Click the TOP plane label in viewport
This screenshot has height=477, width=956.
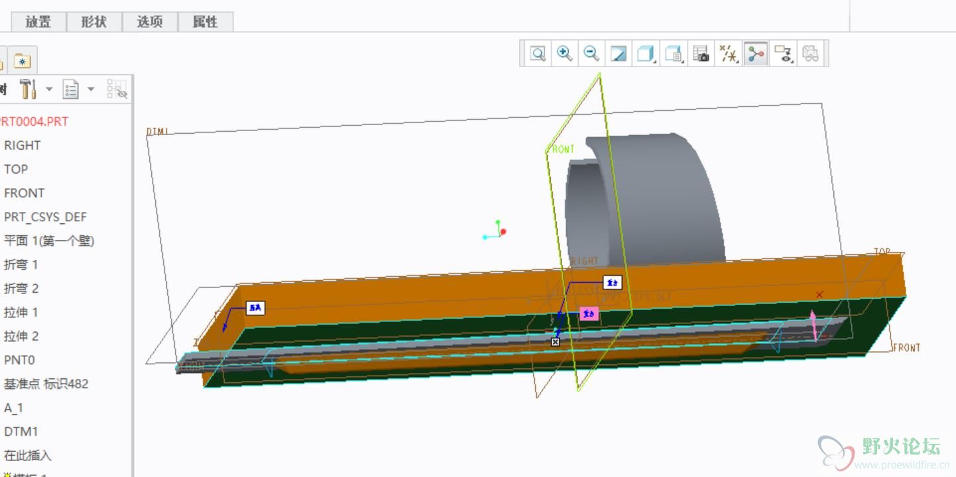click(x=882, y=252)
